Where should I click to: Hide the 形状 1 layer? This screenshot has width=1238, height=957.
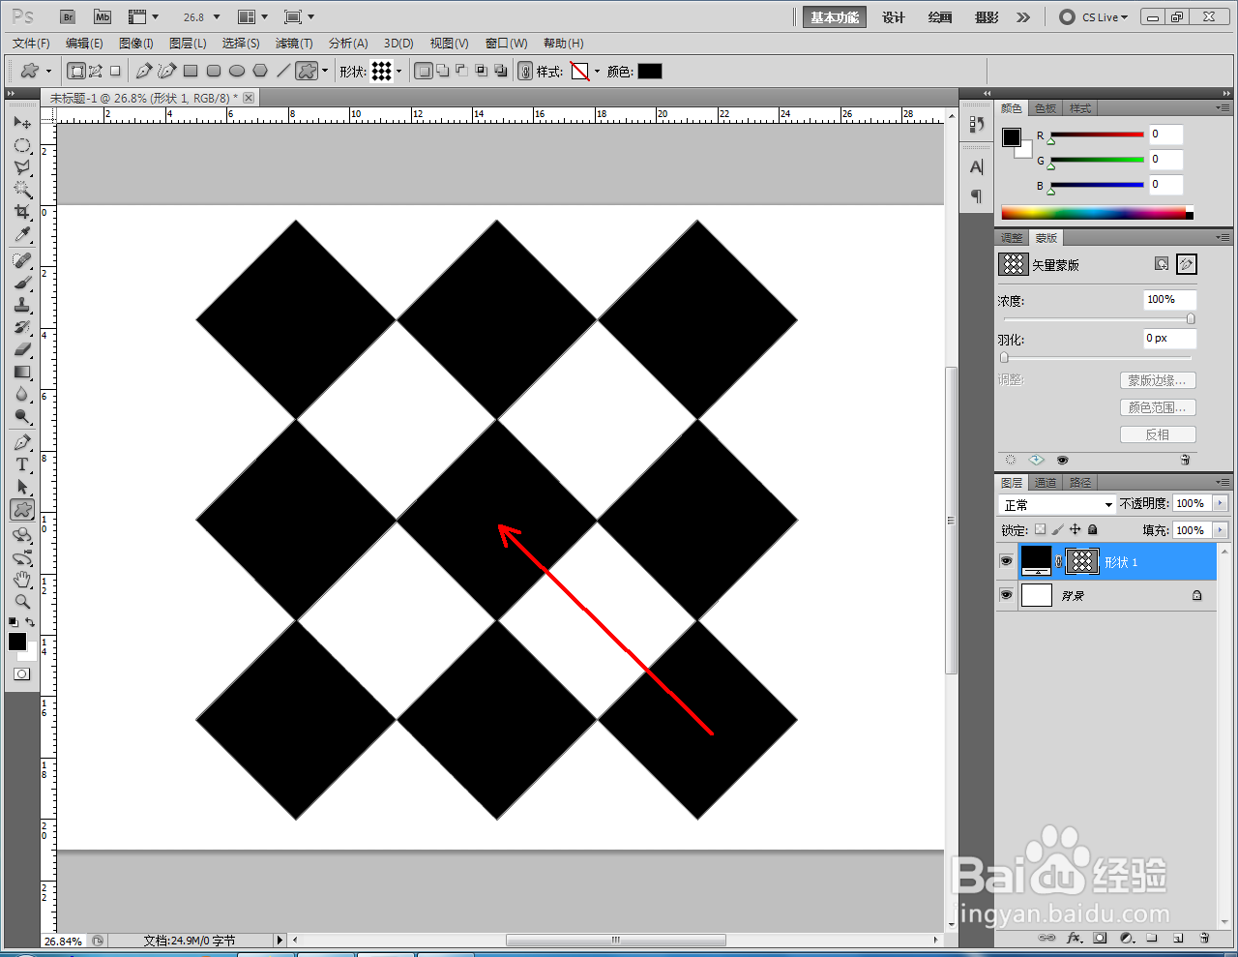[1006, 561]
